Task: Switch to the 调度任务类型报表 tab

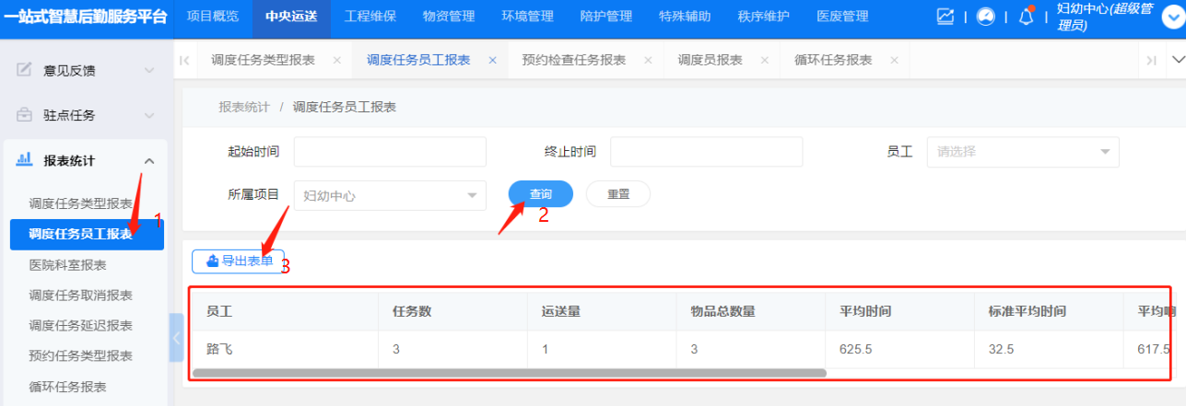Action: (263, 60)
